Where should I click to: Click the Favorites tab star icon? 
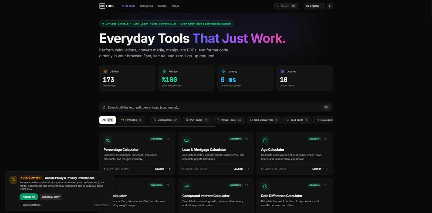(x=123, y=120)
